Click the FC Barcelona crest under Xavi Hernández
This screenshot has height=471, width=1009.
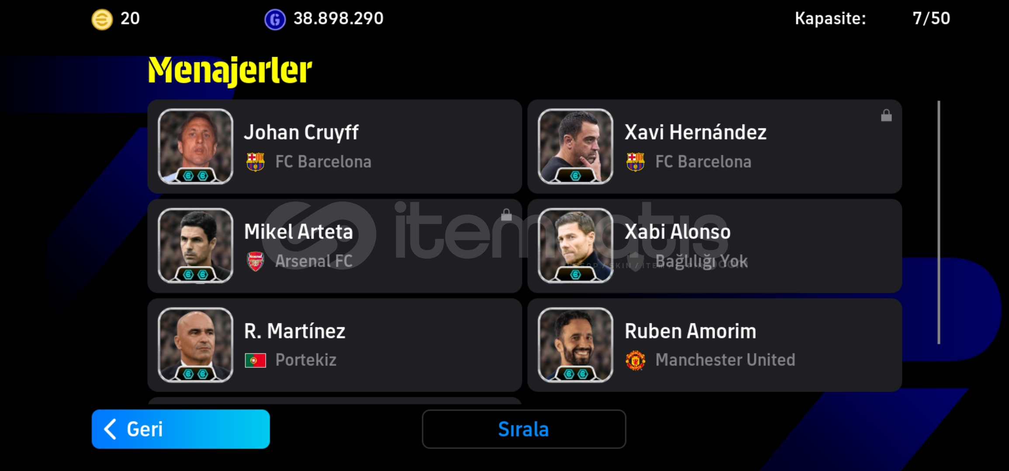tap(635, 162)
